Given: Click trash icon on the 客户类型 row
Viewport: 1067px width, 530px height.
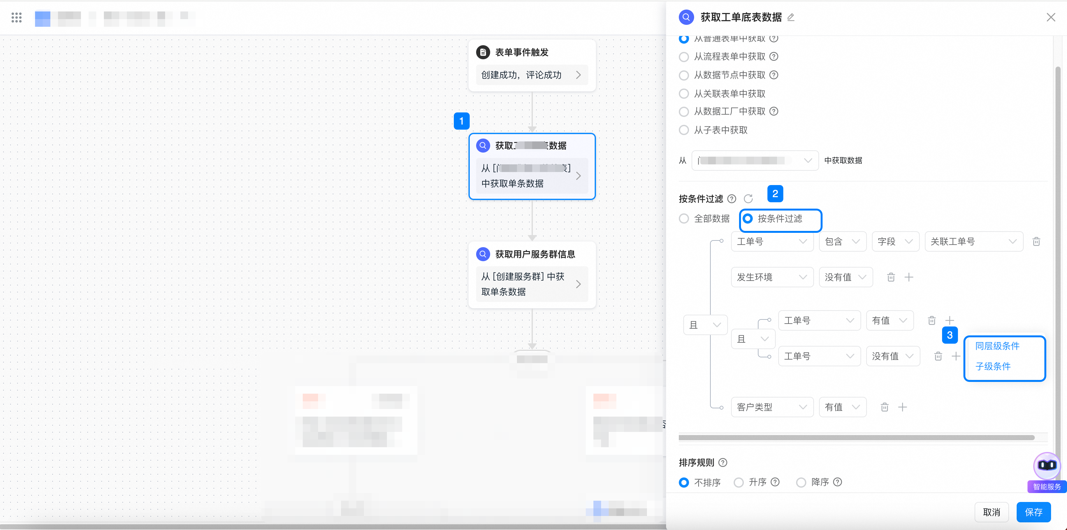Looking at the screenshot, I should (884, 407).
